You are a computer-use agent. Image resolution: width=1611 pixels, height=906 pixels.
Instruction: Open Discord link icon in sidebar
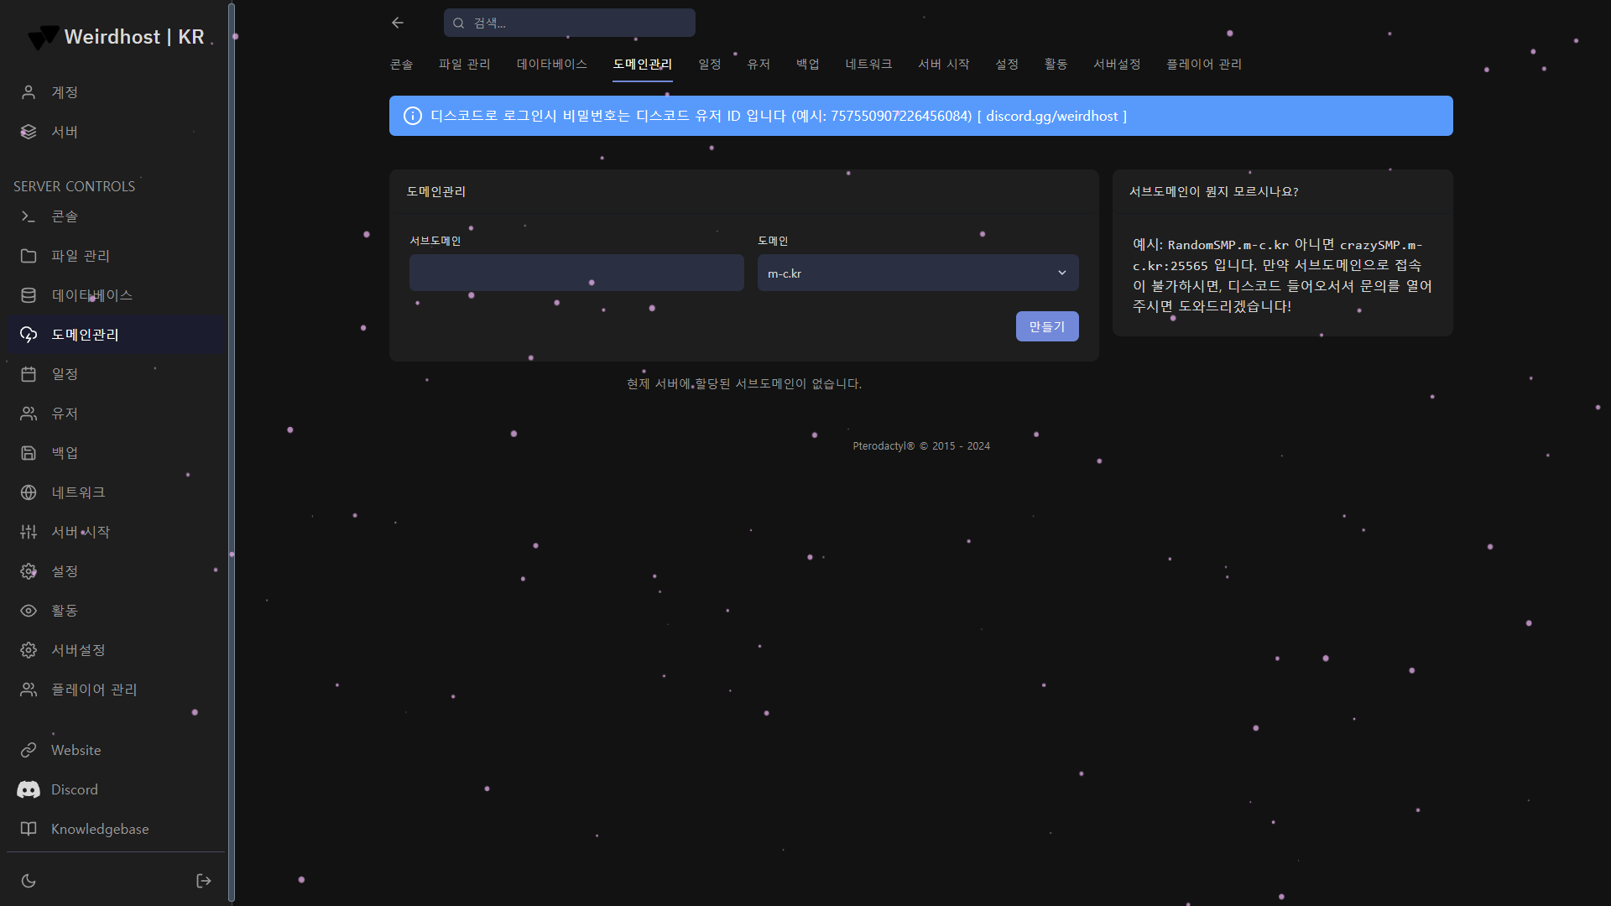point(29,789)
